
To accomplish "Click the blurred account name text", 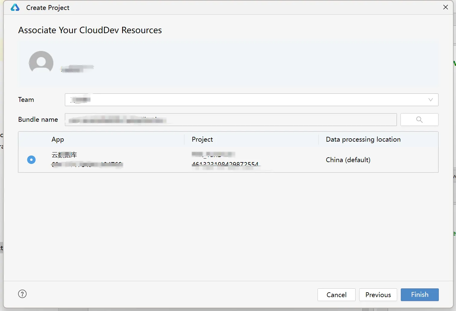I will (x=77, y=69).
